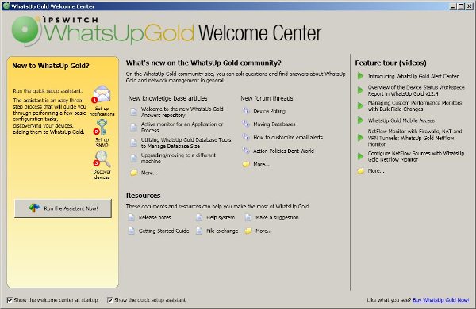Toggle Show the welcome center at startup

point(10,300)
